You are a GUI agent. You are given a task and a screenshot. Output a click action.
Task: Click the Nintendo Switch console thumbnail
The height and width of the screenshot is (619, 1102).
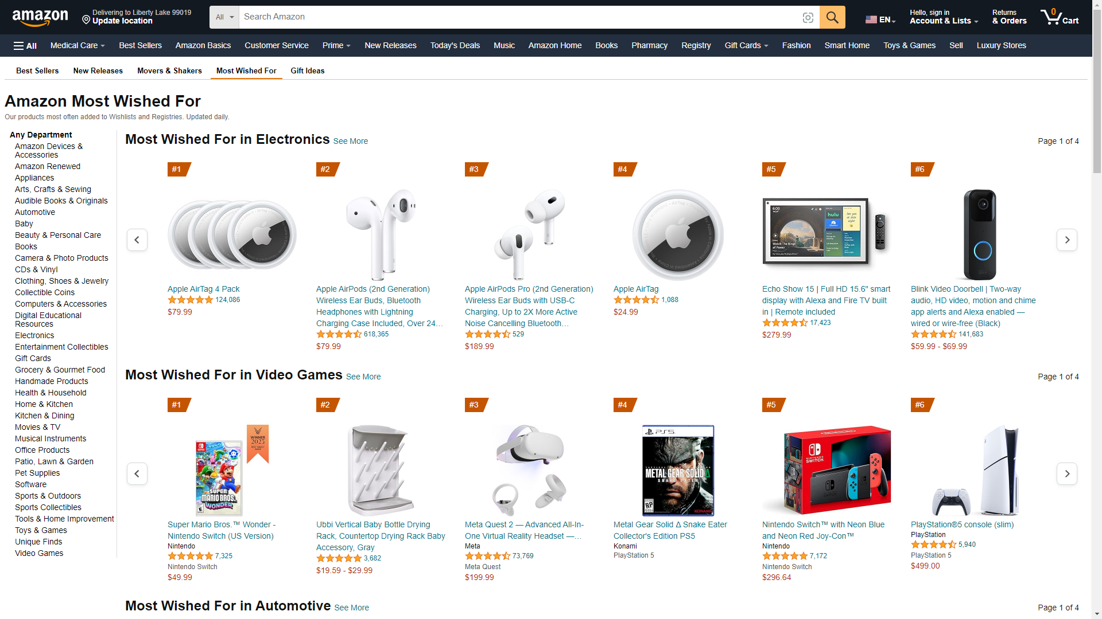(x=826, y=470)
